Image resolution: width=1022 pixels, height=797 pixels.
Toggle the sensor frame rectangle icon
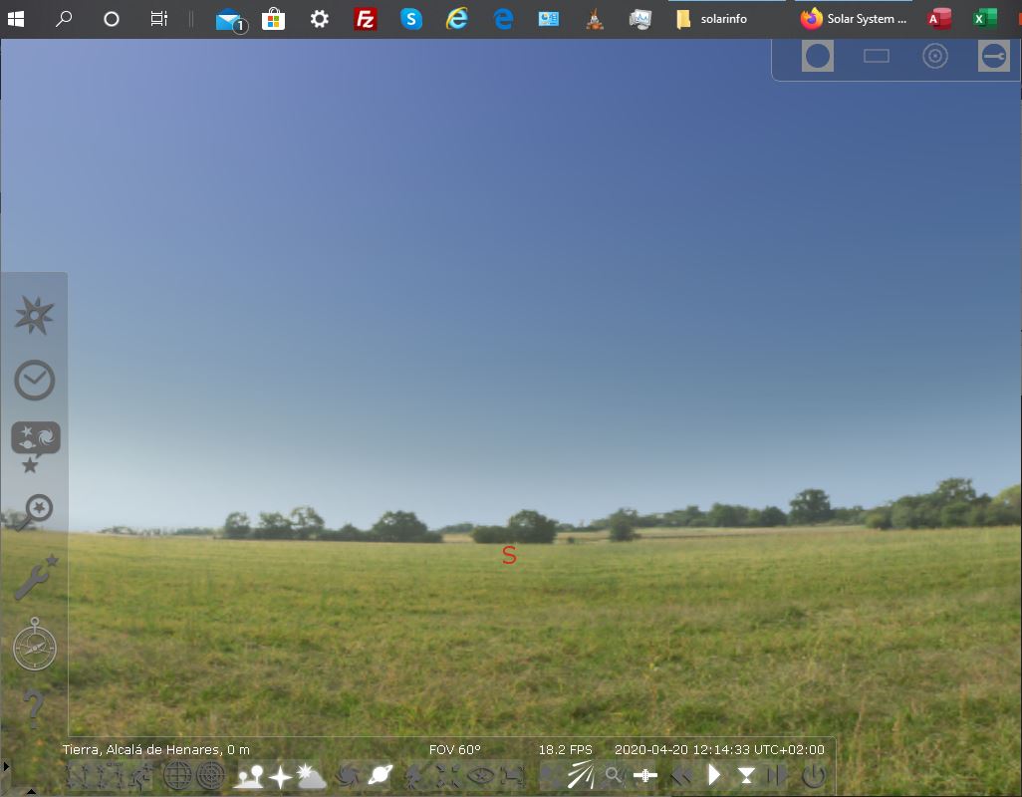click(x=876, y=57)
